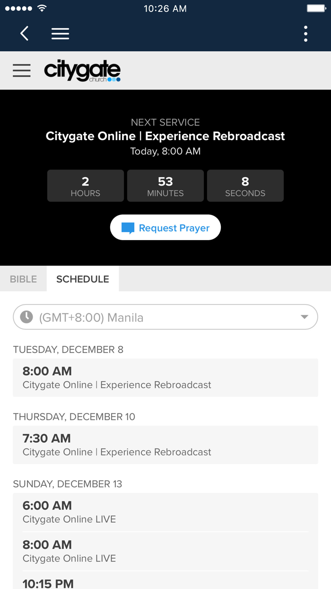Open the top navigation hamburger menu
Image resolution: width=331 pixels, height=589 pixels.
coord(60,34)
